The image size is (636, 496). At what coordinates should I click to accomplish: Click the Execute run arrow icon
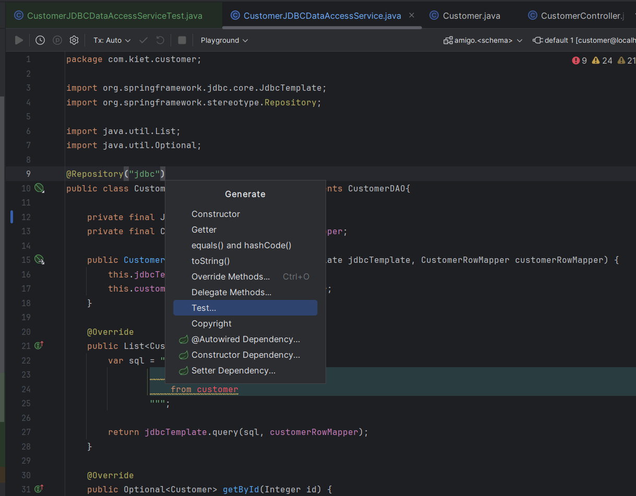click(19, 40)
